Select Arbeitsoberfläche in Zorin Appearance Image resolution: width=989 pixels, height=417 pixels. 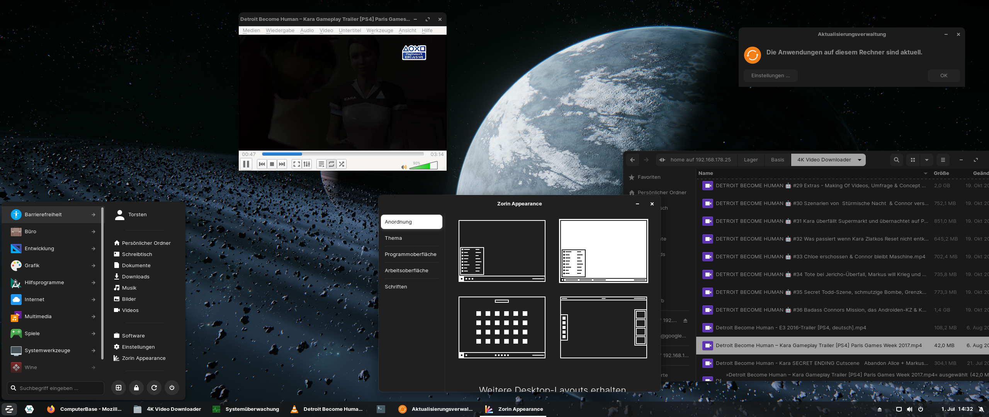click(411, 271)
